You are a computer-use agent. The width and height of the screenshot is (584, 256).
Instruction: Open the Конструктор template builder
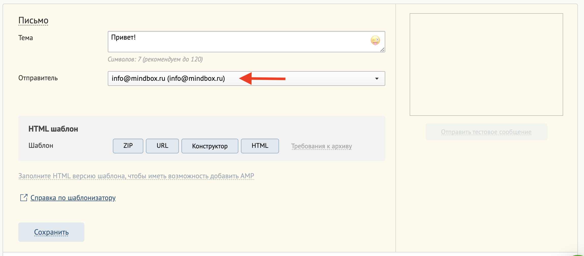[x=210, y=146]
